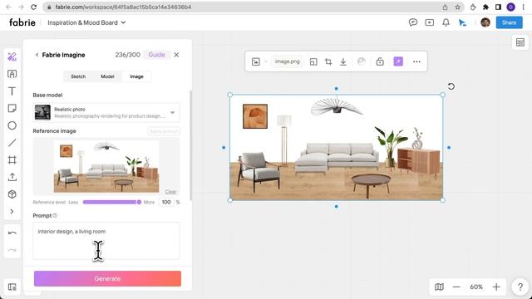
Task: Toggle the minimap icon
Action: pyautogui.click(x=439, y=287)
